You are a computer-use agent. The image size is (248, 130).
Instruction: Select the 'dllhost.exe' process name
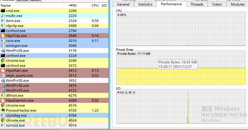pos(14,96)
